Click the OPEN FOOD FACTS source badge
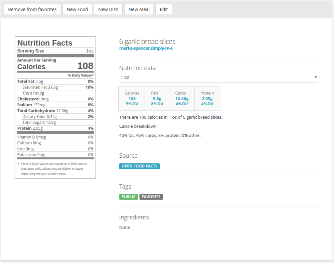Image resolution: width=334 pixels, height=263 pixels. (x=139, y=166)
